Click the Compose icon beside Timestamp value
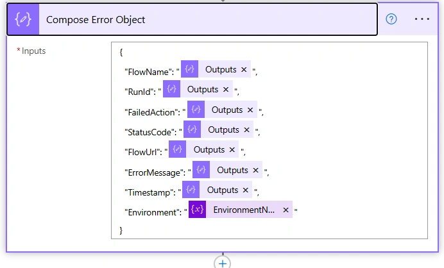The image size is (444, 268). coord(191,190)
